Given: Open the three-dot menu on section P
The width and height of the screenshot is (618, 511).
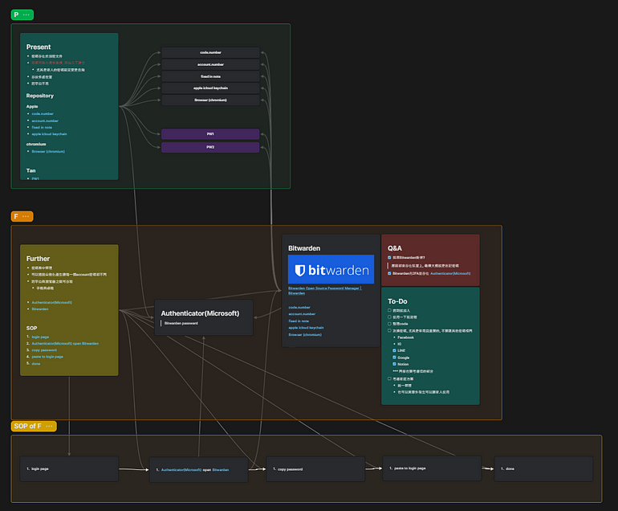Looking at the screenshot, I should pyautogui.click(x=26, y=14).
